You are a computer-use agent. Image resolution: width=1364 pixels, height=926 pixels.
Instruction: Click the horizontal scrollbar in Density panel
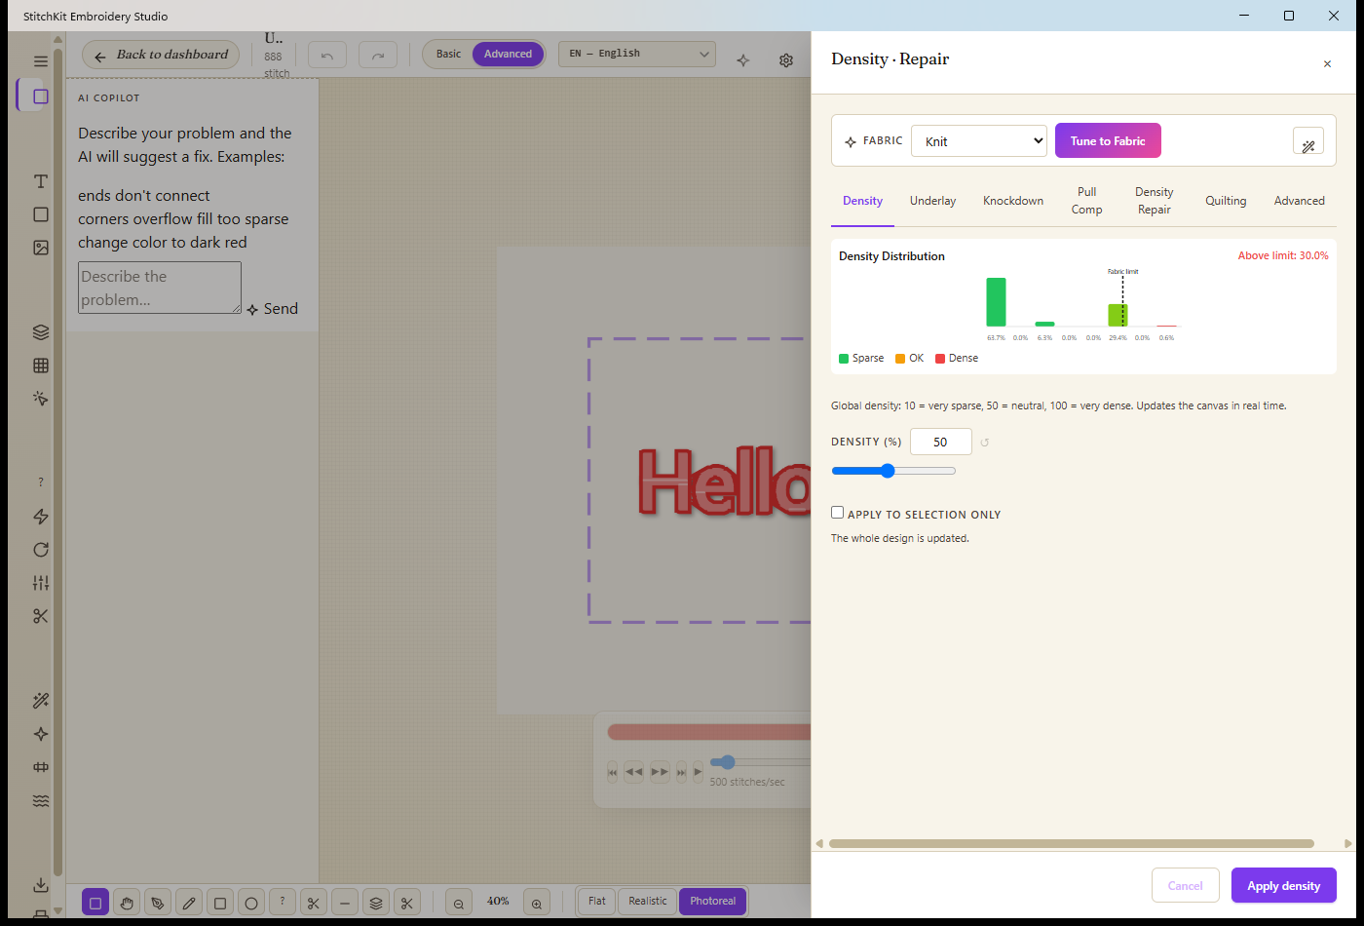(x=1072, y=844)
